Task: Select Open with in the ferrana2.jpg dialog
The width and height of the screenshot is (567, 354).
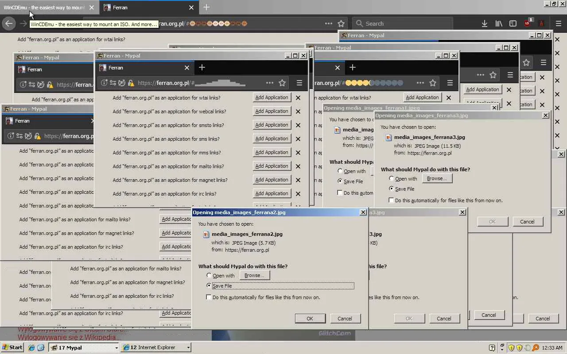Action: click(209, 276)
